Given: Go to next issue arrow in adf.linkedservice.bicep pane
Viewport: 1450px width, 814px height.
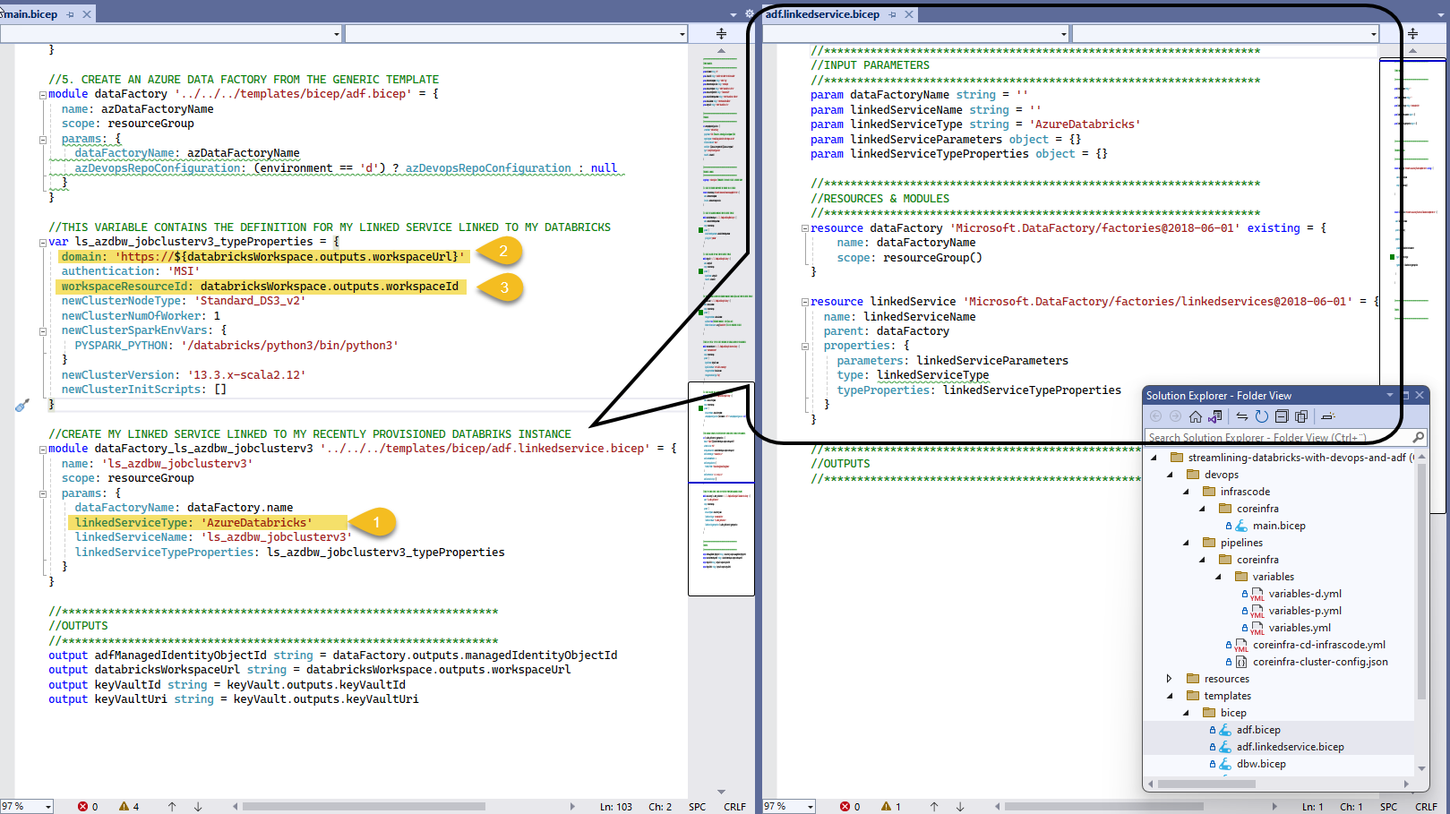Looking at the screenshot, I should click(960, 807).
